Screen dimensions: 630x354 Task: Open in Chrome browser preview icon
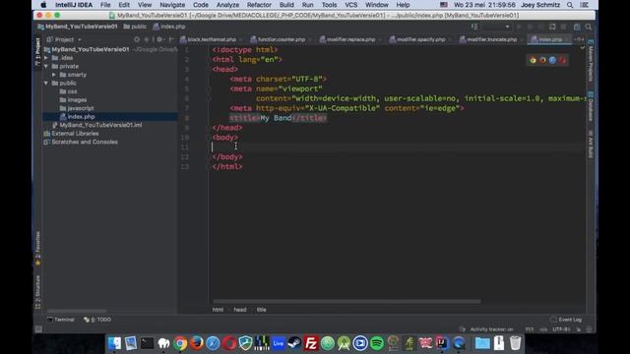[533, 60]
